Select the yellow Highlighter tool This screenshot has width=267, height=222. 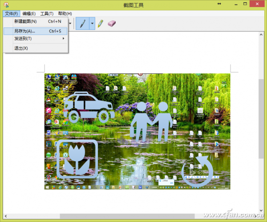(x=101, y=24)
